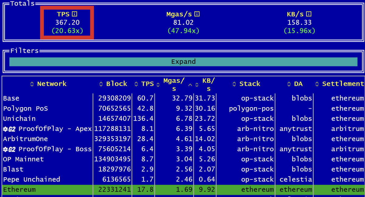Toggle sort on the Mgas/s column header
The width and height of the screenshot is (365, 197).
174,84
